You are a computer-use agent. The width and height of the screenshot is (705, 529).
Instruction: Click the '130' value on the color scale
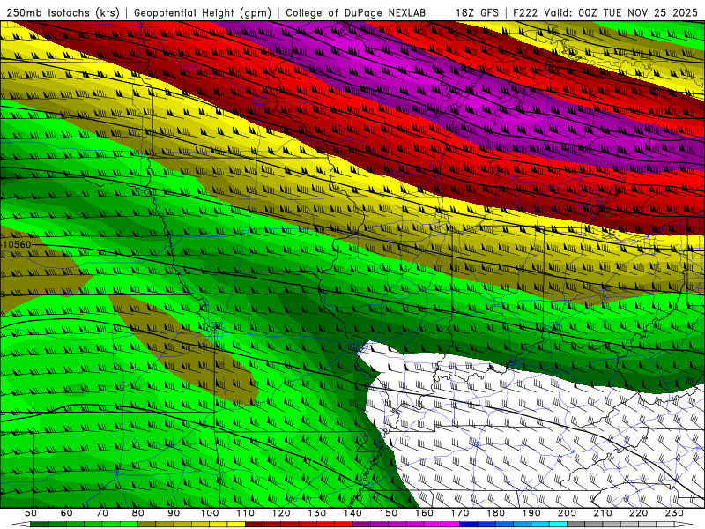[x=317, y=513]
